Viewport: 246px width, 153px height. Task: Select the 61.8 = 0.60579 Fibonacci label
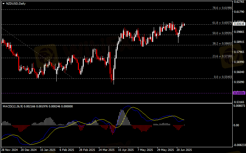(222, 23)
